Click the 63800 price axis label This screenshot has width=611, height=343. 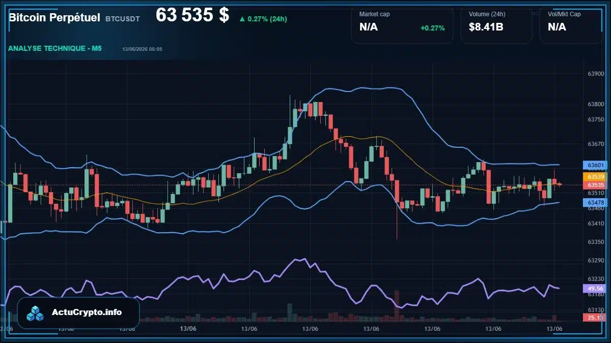click(x=596, y=104)
